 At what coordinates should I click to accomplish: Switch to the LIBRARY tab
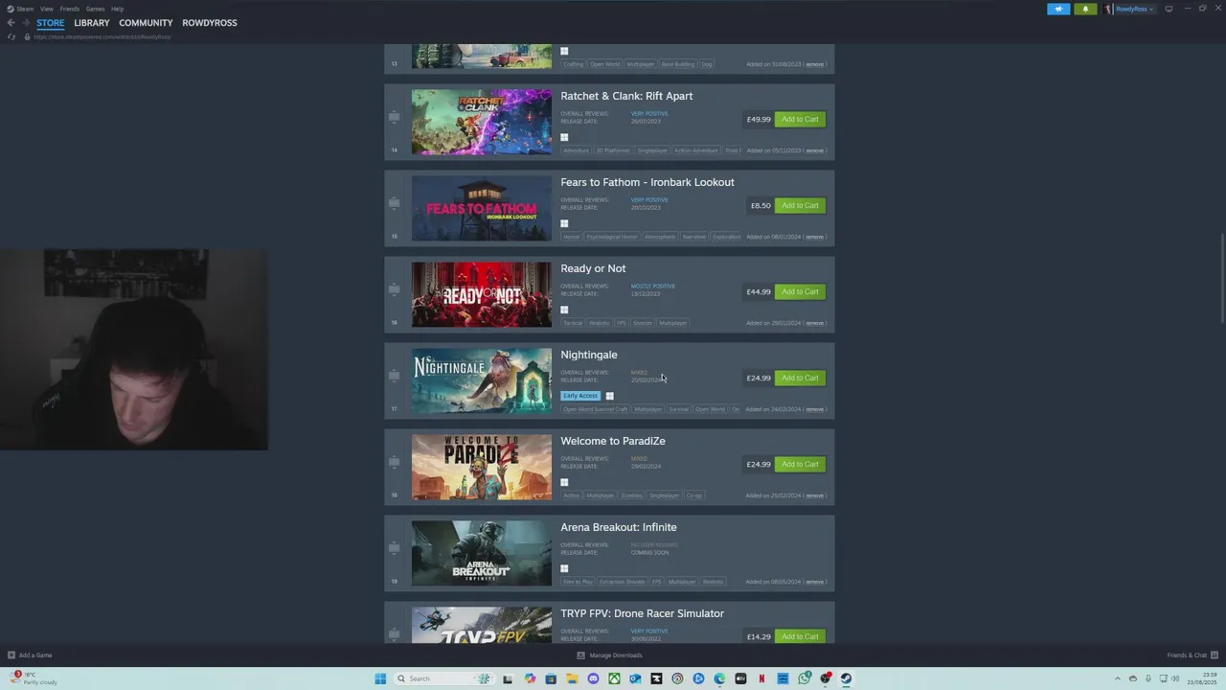point(91,22)
